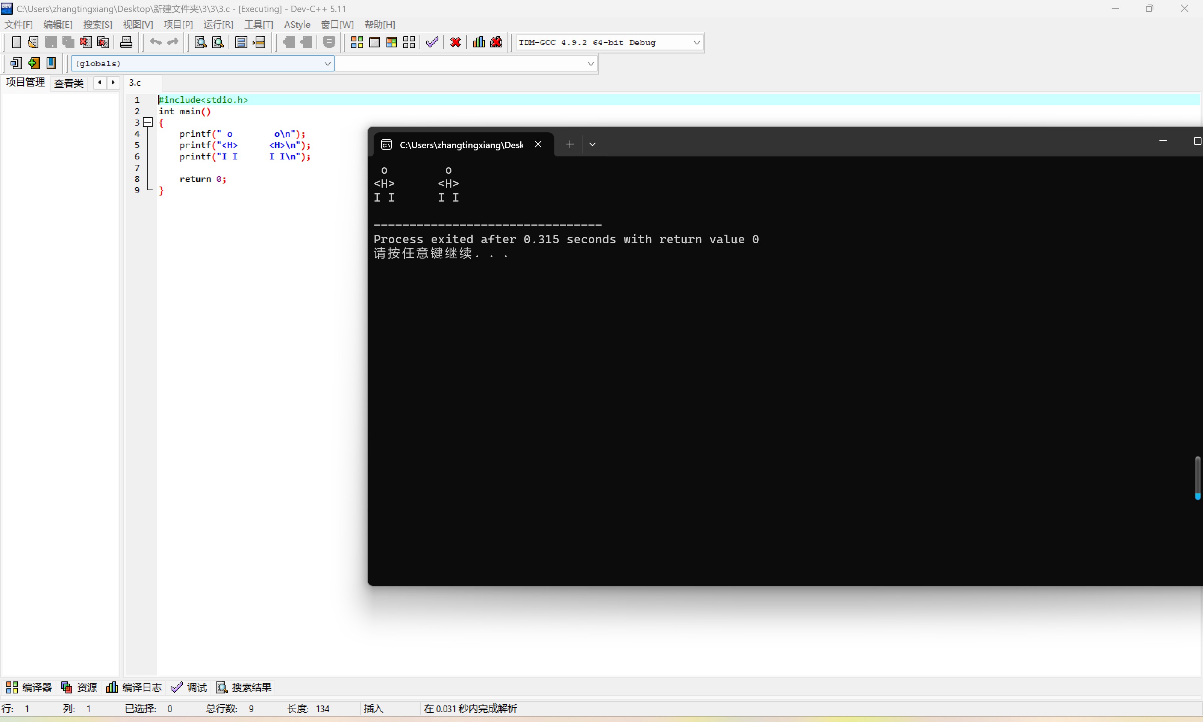Screen dimensions: 1203x722
Task: Switch to the 查看类 tab
Action: 68,83
